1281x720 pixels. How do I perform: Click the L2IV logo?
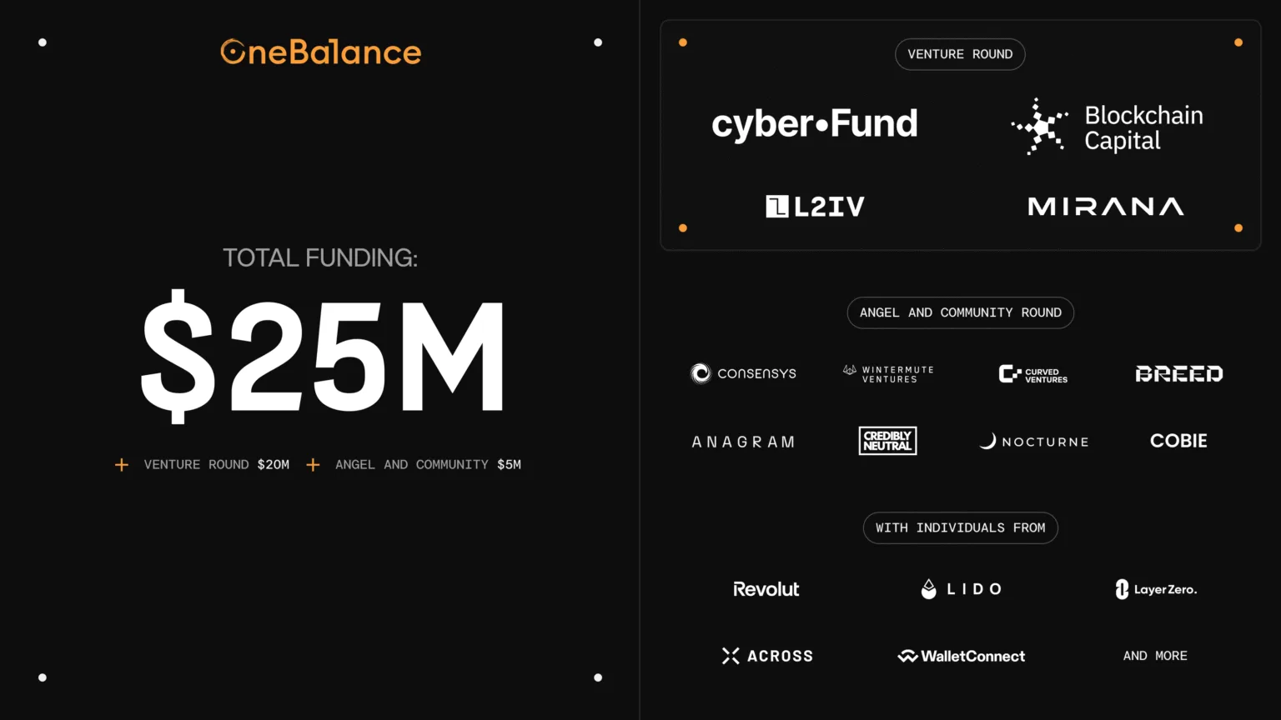(815, 207)
